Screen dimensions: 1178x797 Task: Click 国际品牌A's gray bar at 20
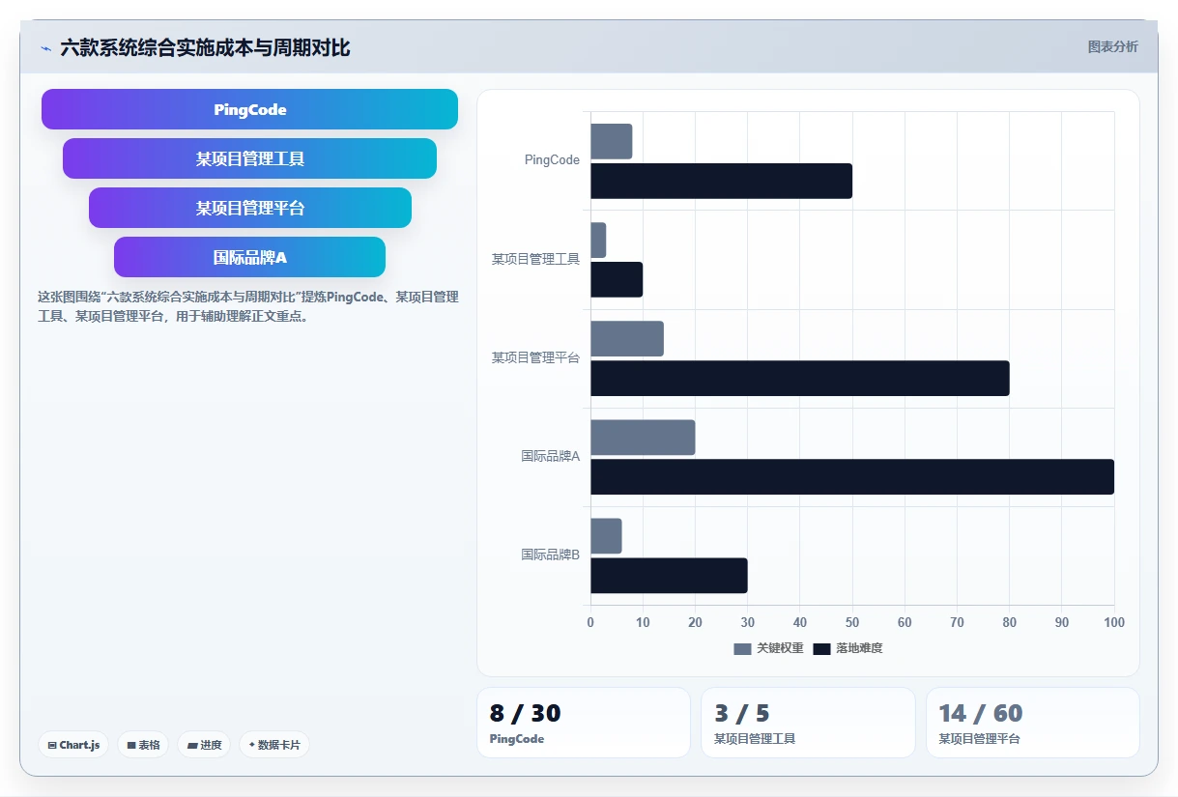pos(643,437)
